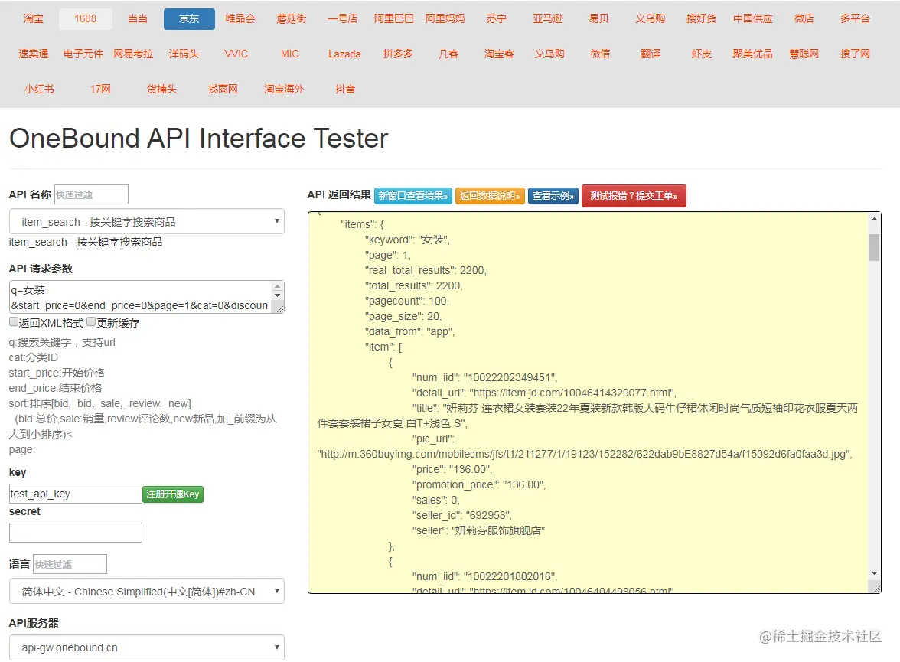
Task: Click the result panel scrollbar thumb
Action: 874,247
